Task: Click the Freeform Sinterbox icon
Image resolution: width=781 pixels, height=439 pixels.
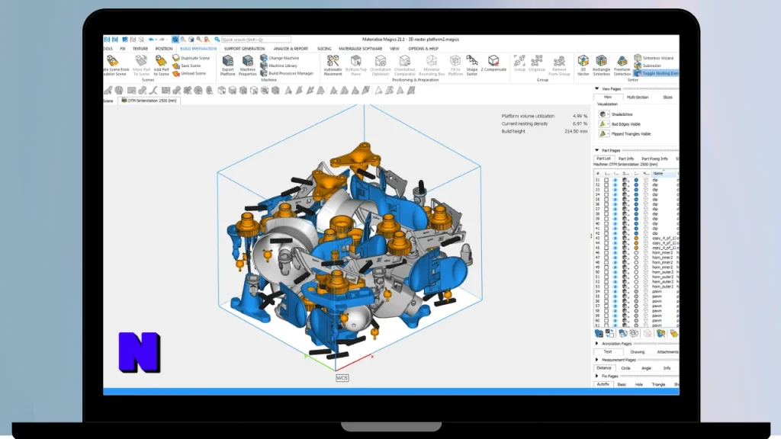Action: tap(622, 61)
